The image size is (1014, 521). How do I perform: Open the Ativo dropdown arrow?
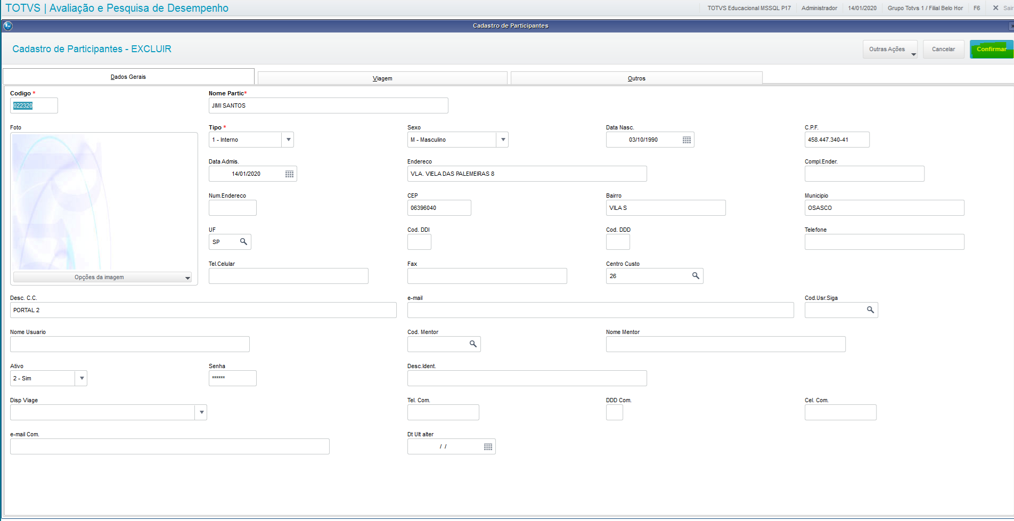pos(81,378)
